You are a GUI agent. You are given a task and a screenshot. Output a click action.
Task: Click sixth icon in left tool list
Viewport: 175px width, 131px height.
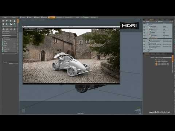pos(3,49)
